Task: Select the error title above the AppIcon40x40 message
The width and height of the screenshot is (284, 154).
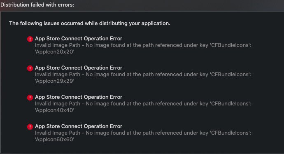Action: (x=79, y=97)
